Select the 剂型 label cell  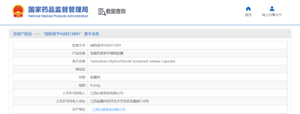click(x=50, y=77)
